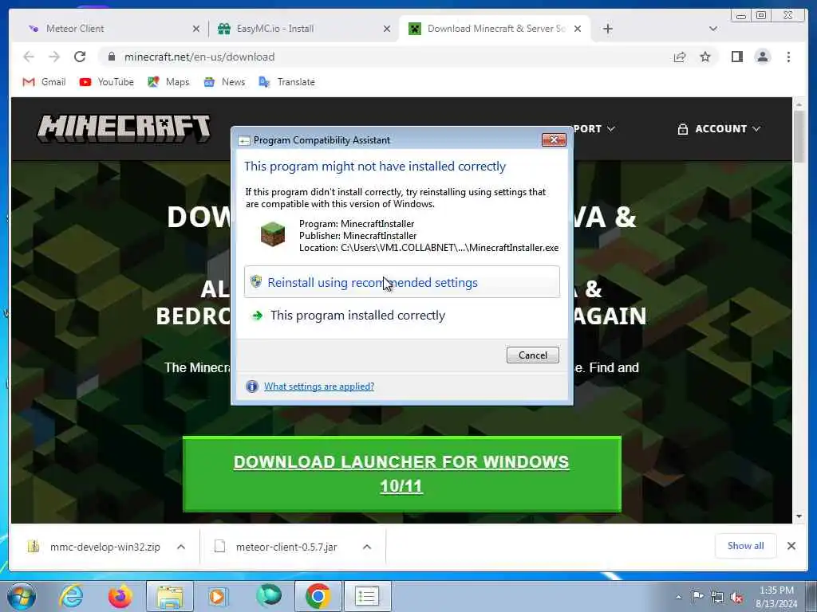Screen dimensions: 817x612
Task: Open the green globe taskbar app
Action: point(269,596)
